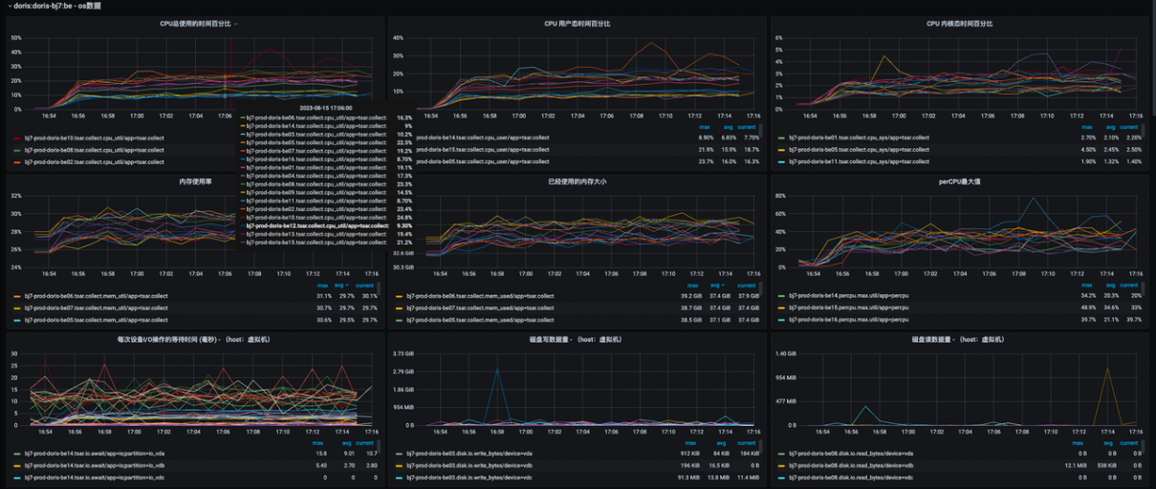Toggle be08 cpu_util series in legend

point(94,150)
